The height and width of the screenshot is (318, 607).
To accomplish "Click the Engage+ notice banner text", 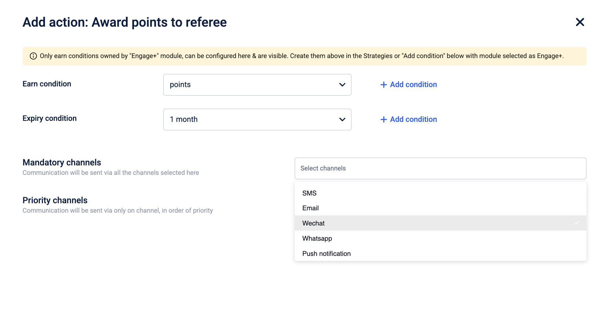I will [301, 56].
